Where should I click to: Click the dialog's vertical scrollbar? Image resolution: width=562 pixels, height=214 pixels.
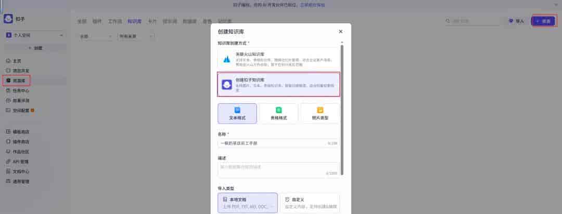342,110
